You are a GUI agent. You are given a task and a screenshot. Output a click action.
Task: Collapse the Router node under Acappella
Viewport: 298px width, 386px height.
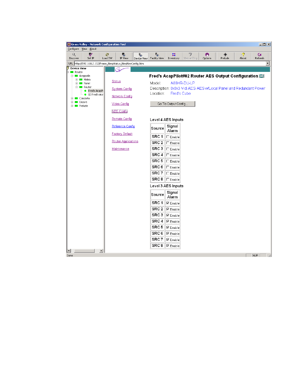pyautogui.click(x=77, y=87)
